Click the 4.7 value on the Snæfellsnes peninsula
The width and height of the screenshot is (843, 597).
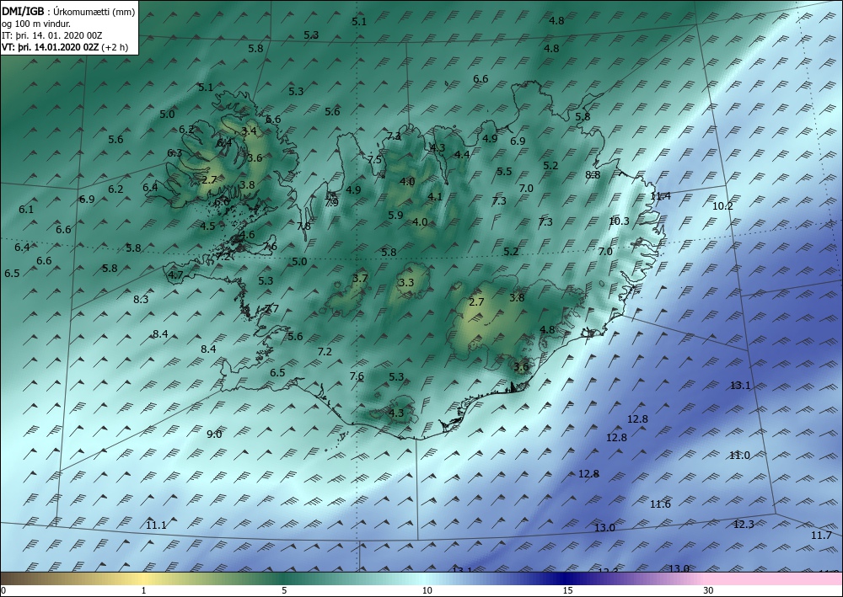tap(176, 275)
